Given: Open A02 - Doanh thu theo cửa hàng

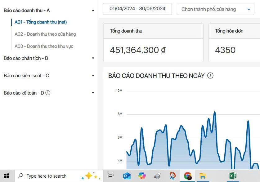Looking at the screenshot, I should tap(45, 34).
